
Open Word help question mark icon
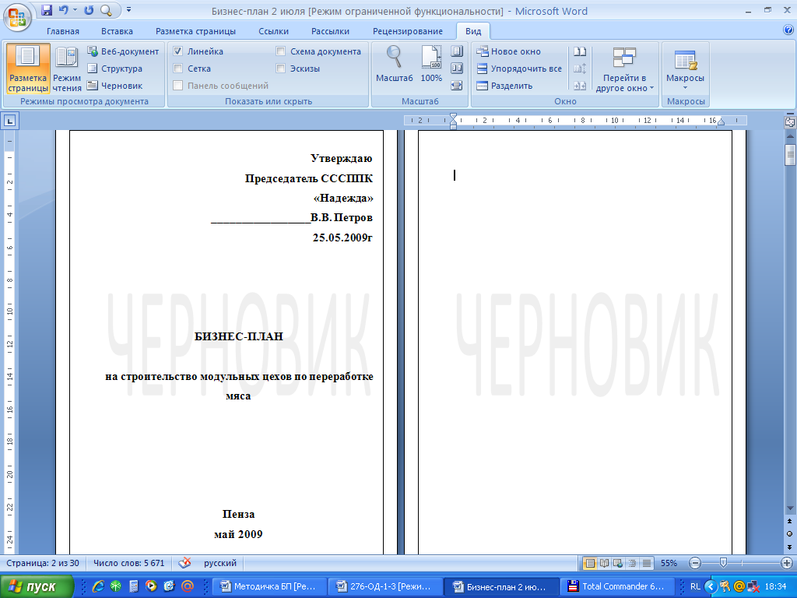(x=788, y=30)
